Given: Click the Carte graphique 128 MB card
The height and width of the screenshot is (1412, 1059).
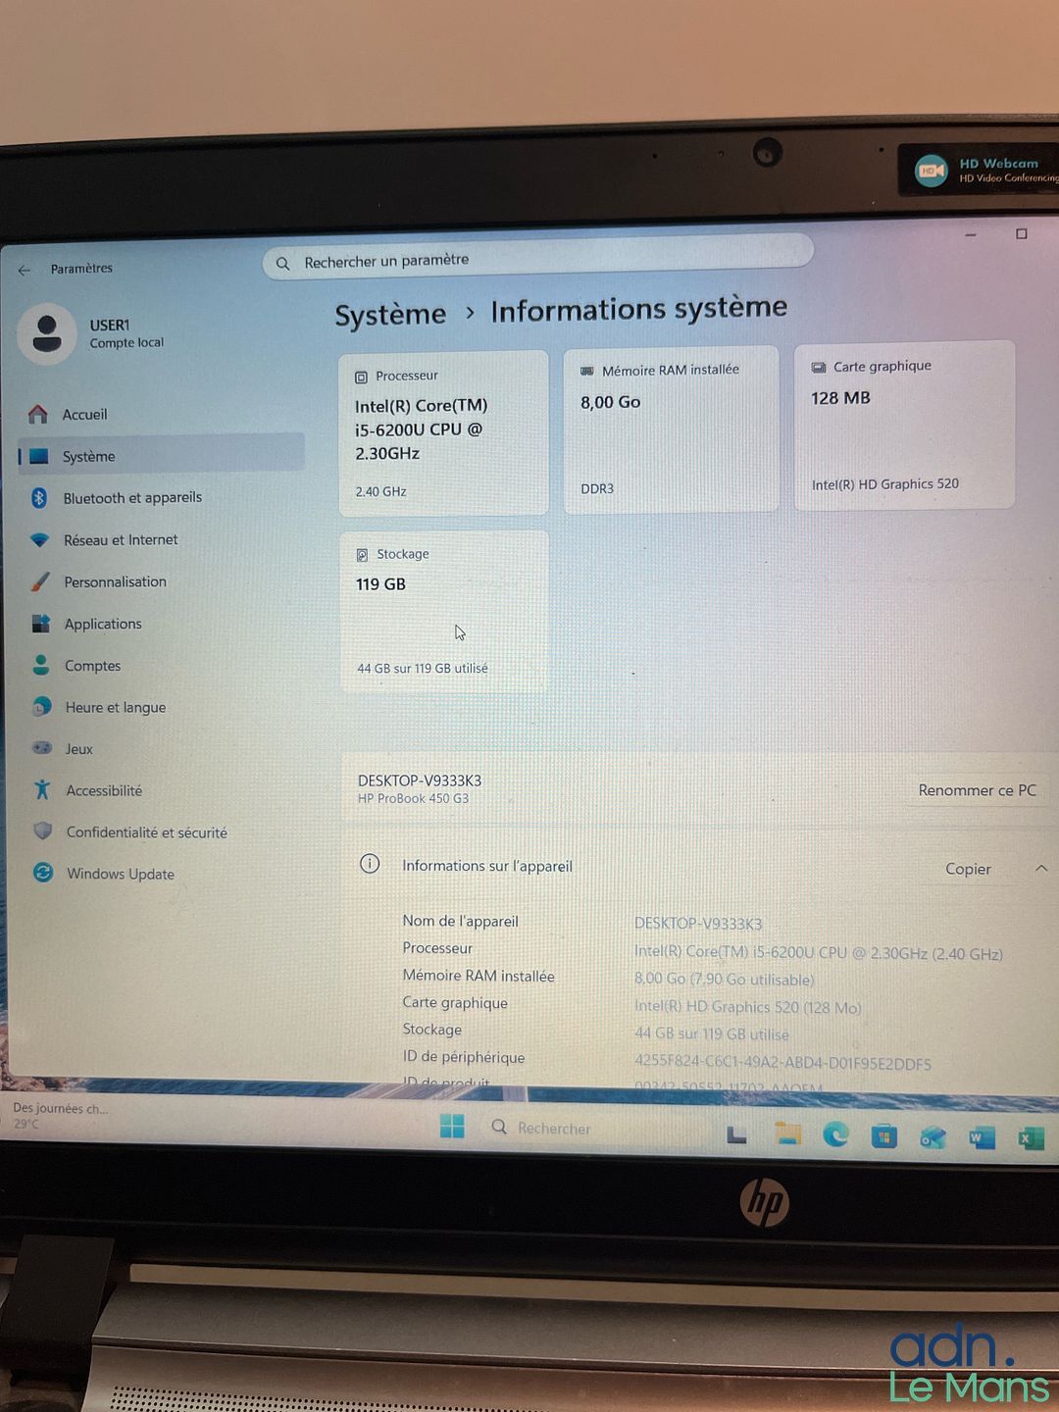Looking at the screenshot, I should coord(904,425).
